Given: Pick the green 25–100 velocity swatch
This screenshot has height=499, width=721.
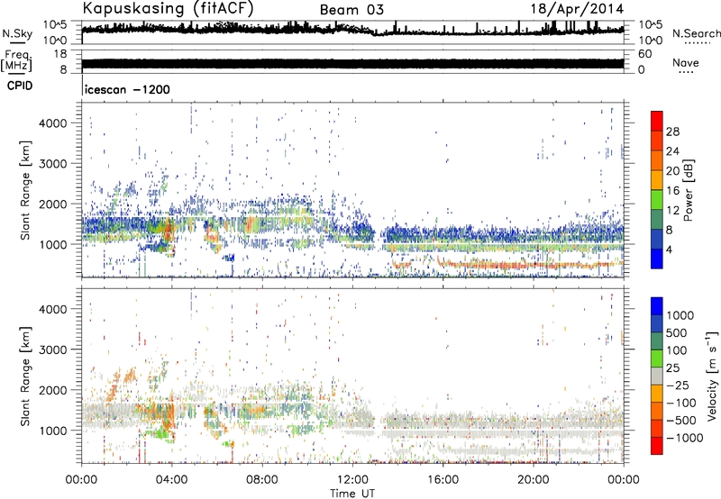Looking at the screenshot, I should (x=657, y=358).
